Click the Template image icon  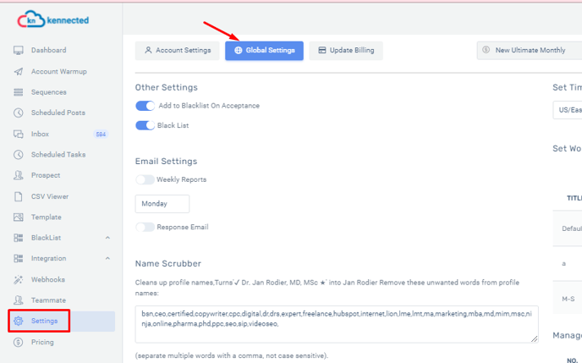coord(19,217)
